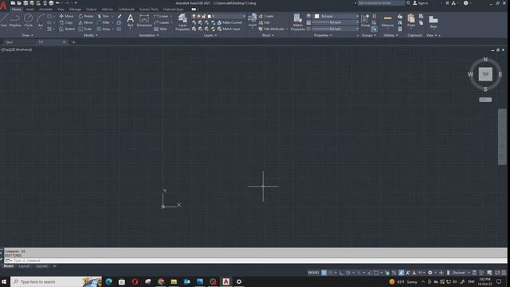Click Make Current layer tool

point(229,22)
